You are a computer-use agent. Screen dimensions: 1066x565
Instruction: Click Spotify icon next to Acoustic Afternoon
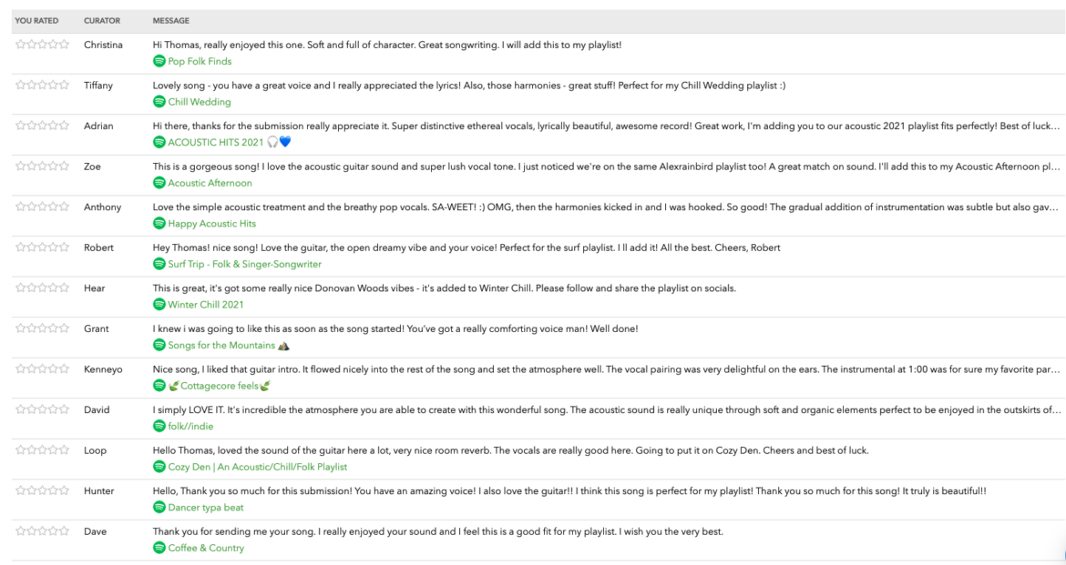click(x=159, y=183)
